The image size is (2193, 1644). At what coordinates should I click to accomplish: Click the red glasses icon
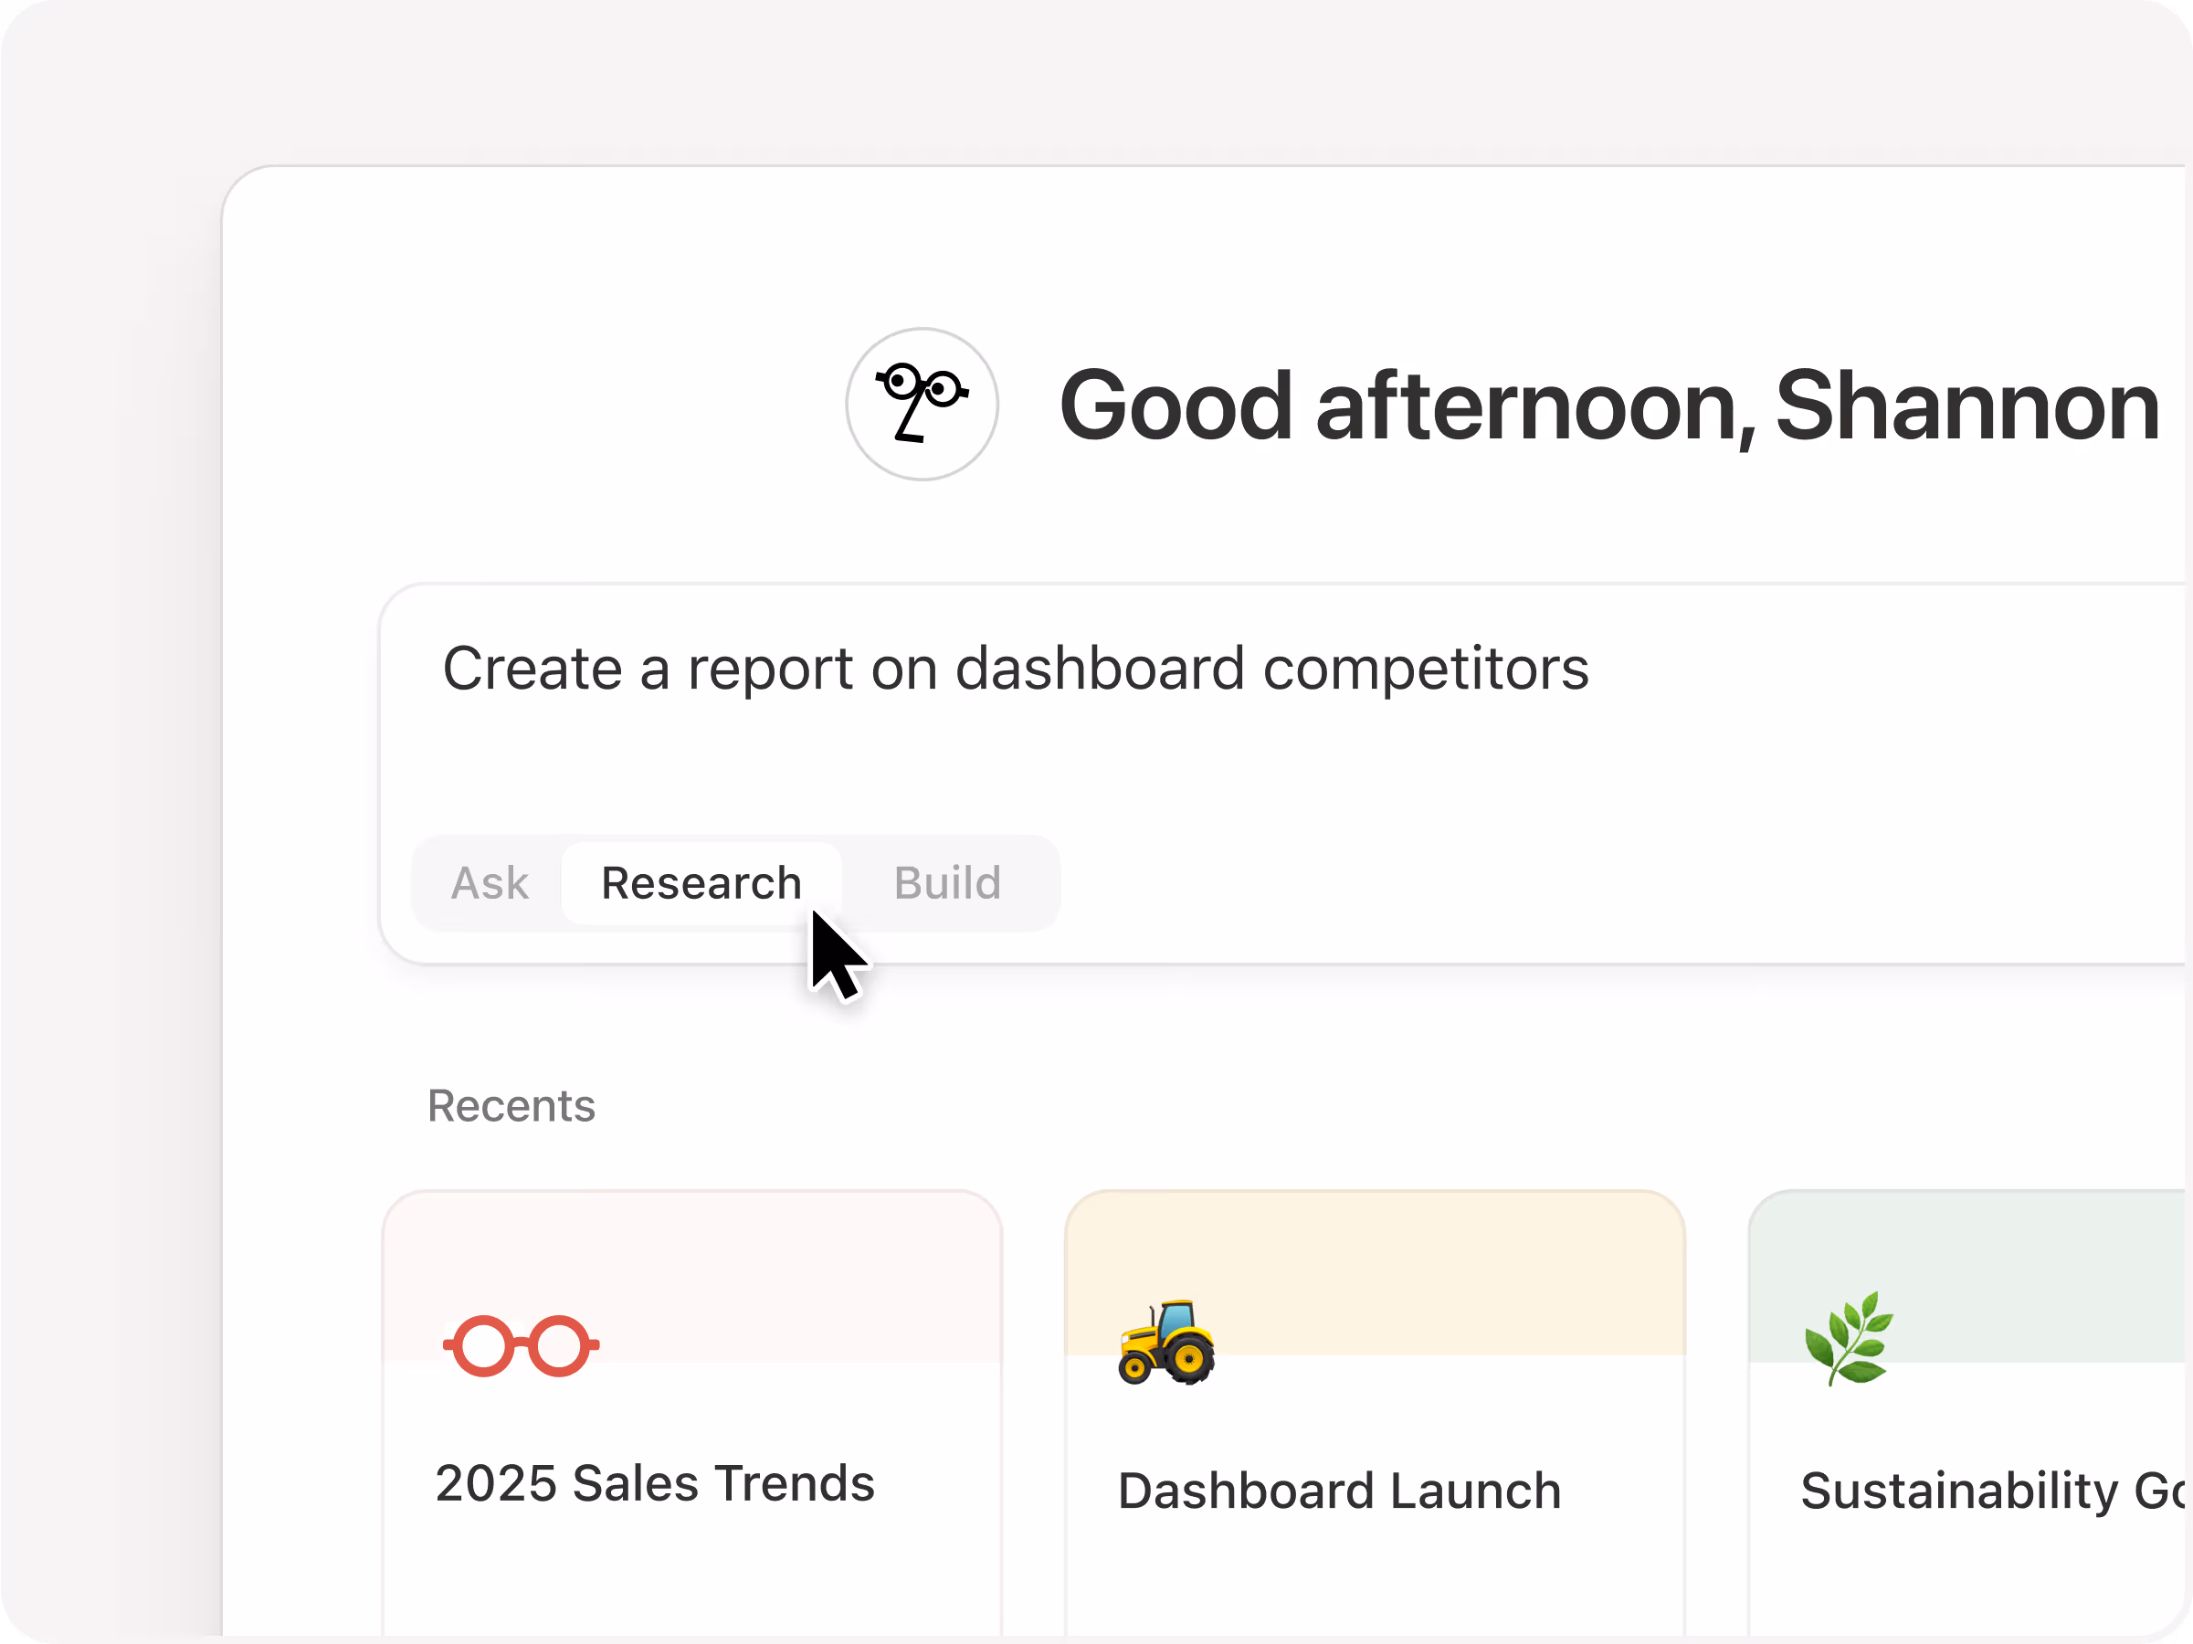click(x=521, y=1345)
